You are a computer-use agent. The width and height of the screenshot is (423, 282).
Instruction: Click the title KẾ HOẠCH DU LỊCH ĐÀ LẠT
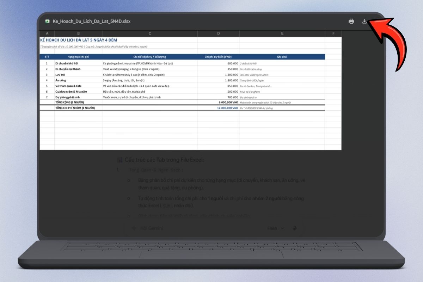(x=79, y=40)
